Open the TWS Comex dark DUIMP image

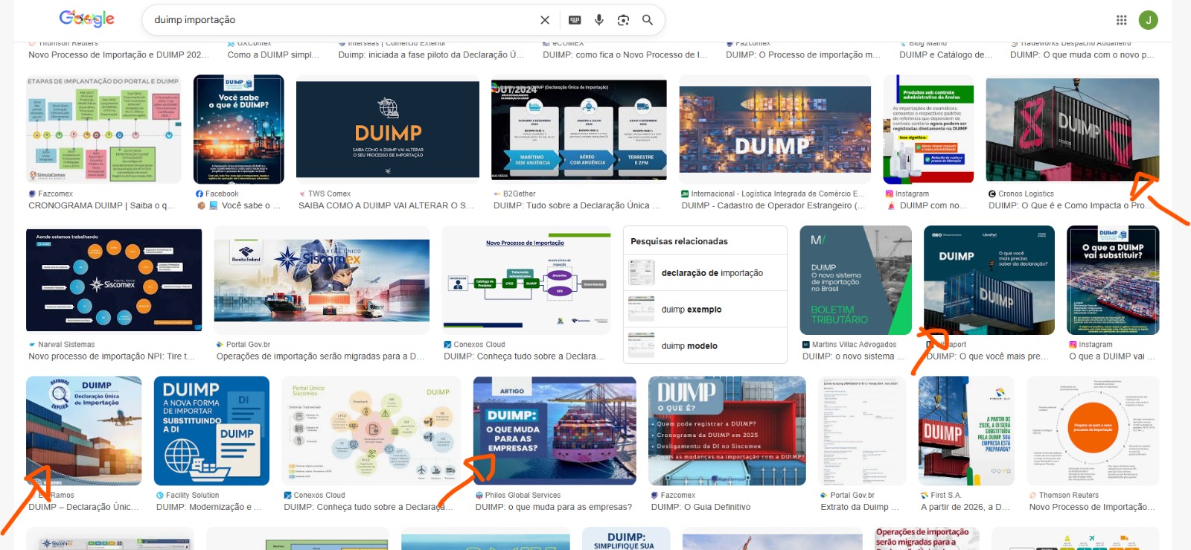click(x=388, y=129)
